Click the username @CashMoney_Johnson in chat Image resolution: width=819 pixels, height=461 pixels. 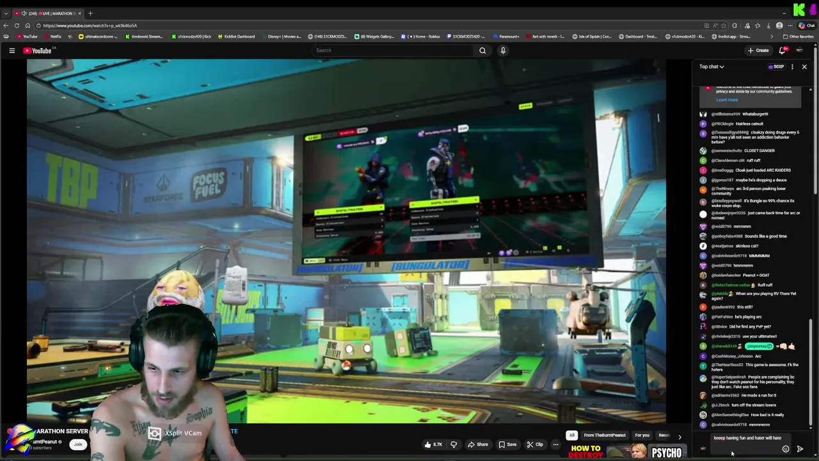732,356
